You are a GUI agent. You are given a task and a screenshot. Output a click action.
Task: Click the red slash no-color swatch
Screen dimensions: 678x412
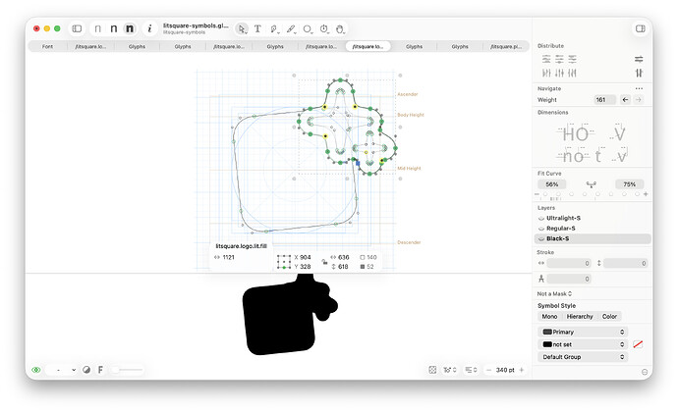click(x=638, y=344)
